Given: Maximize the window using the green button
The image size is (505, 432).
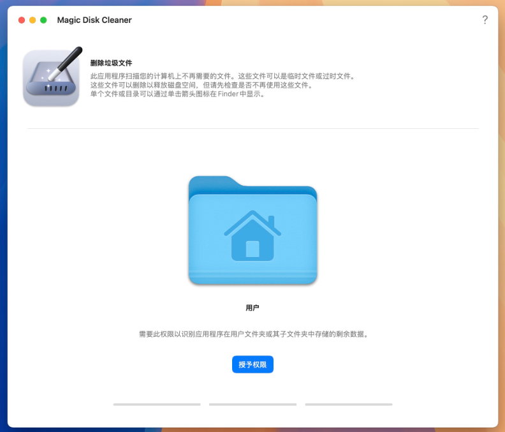Looking at the screenshot, I should [43, 20].
